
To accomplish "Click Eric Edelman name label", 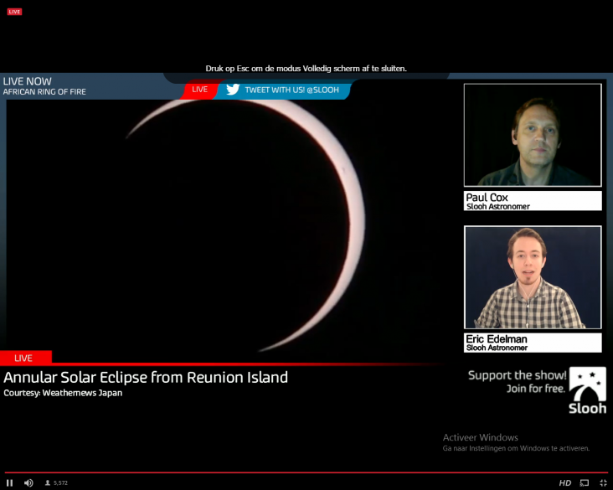I will coord(533,343).
